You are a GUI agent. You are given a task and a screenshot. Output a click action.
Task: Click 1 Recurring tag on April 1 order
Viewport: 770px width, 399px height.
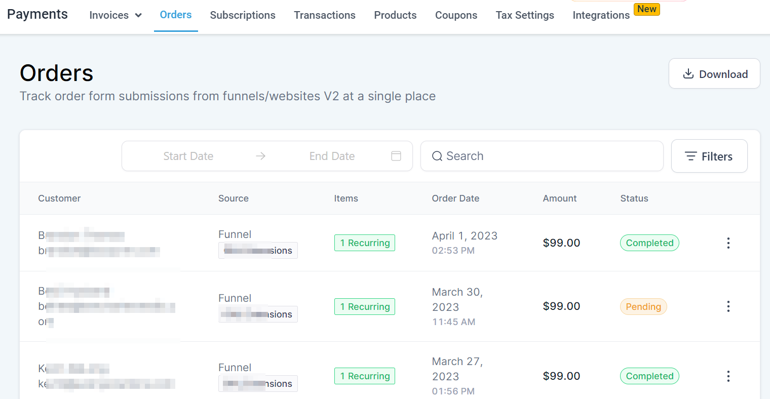(x=365, y=243)
